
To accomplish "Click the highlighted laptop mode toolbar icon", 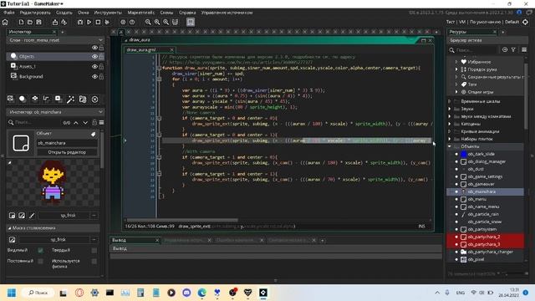I will 191,23.
